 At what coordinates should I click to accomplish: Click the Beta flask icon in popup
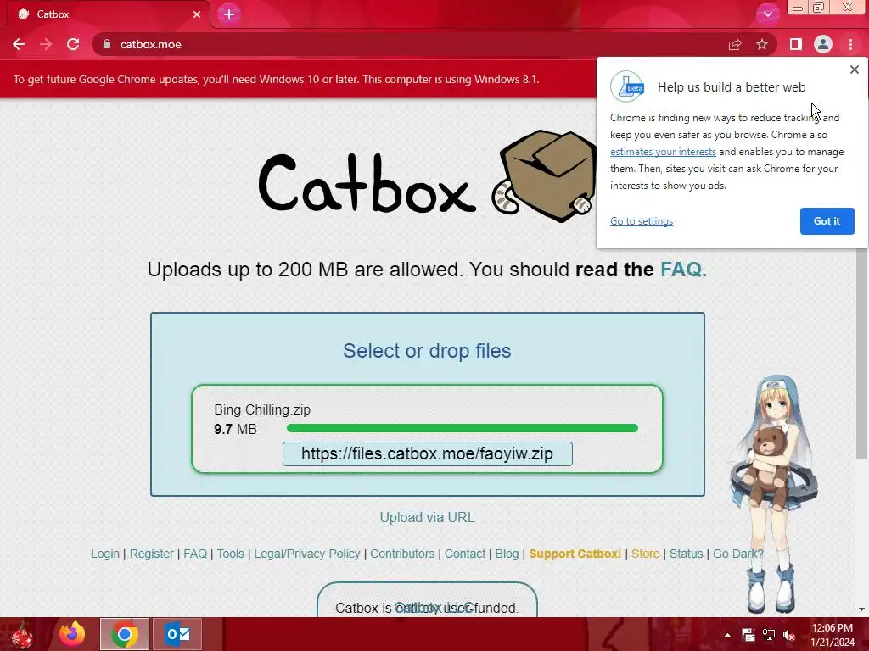click(x=627, y=86)
